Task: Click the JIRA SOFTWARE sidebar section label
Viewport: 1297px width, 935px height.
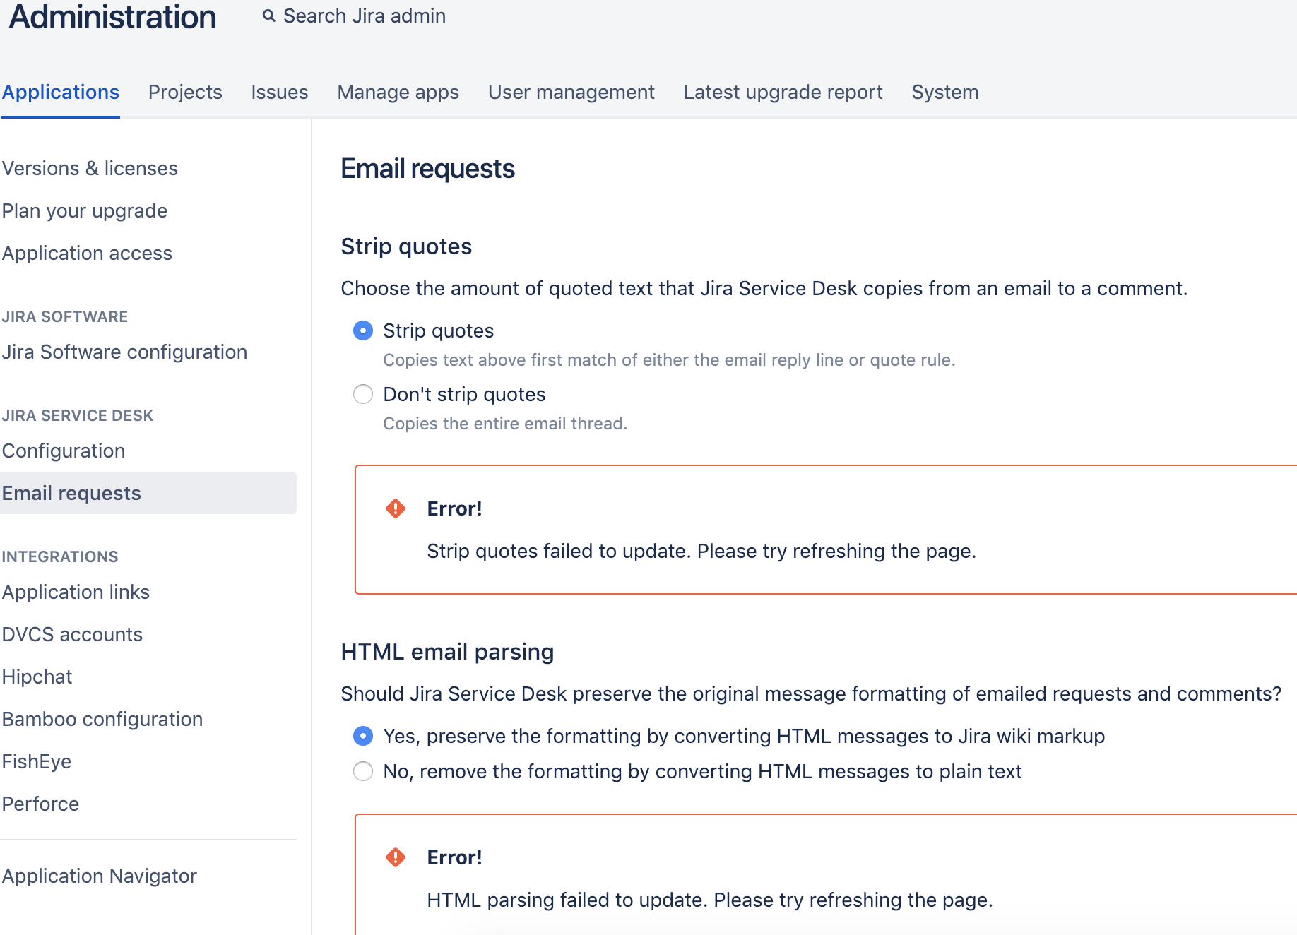Action: click(65, 316)
